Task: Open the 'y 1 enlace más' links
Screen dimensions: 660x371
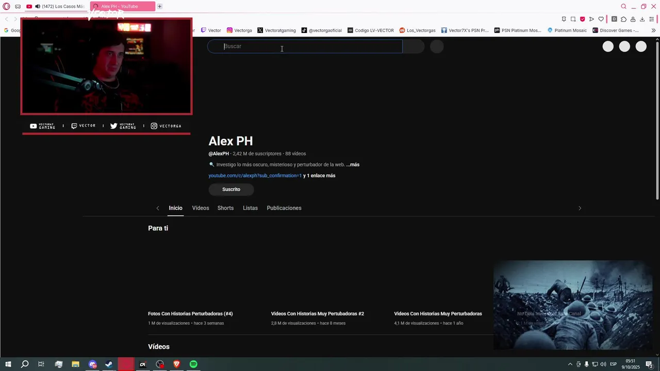Action: click(x=319, y=176)
